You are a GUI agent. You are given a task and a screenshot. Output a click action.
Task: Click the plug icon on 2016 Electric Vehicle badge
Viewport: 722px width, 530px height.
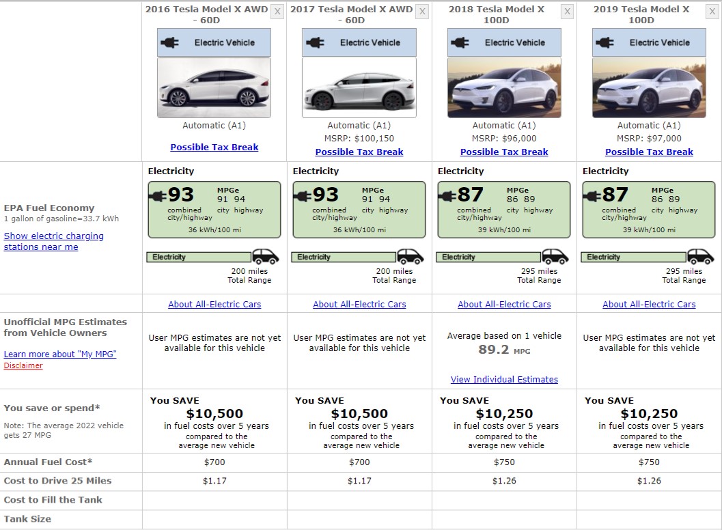point(169,43)
